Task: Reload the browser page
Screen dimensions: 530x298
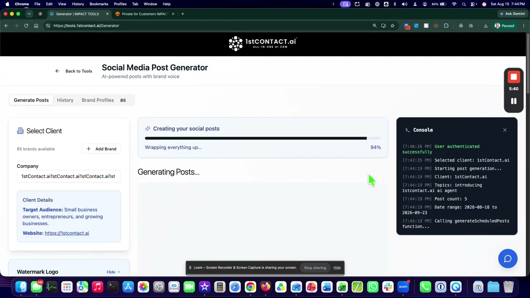Action: pyautogui.click(x=26, y=26)
